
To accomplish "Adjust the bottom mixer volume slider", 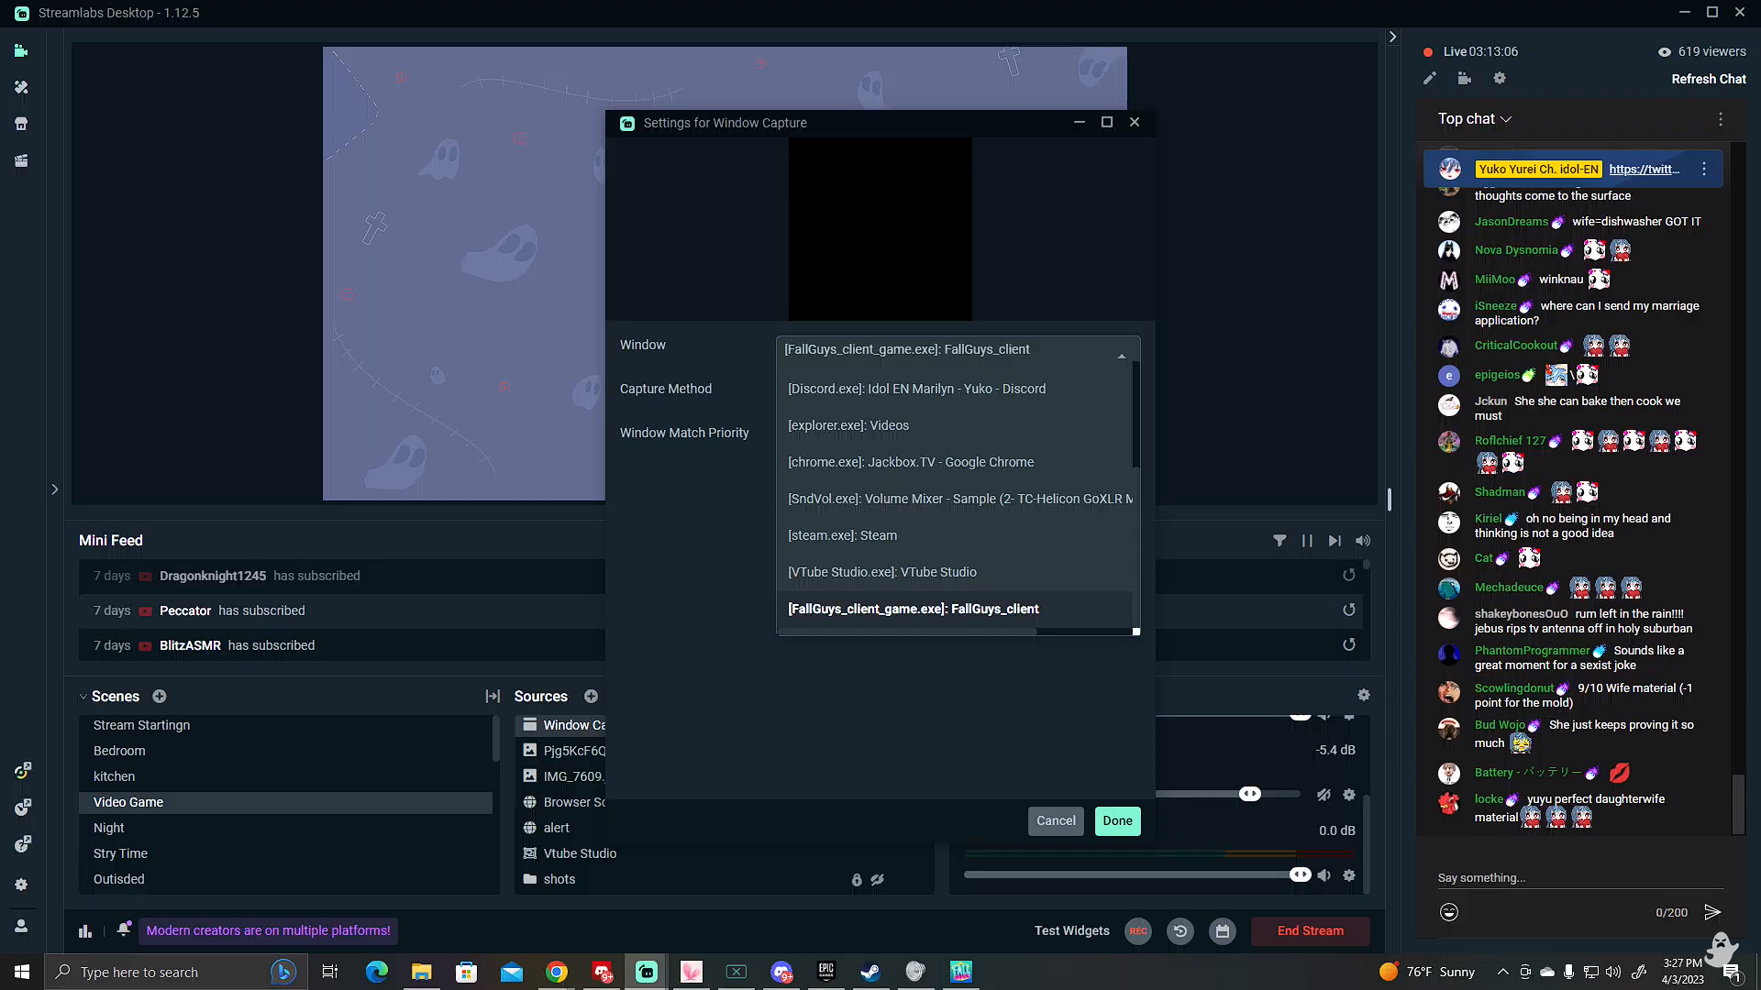I will (1301, 874).
